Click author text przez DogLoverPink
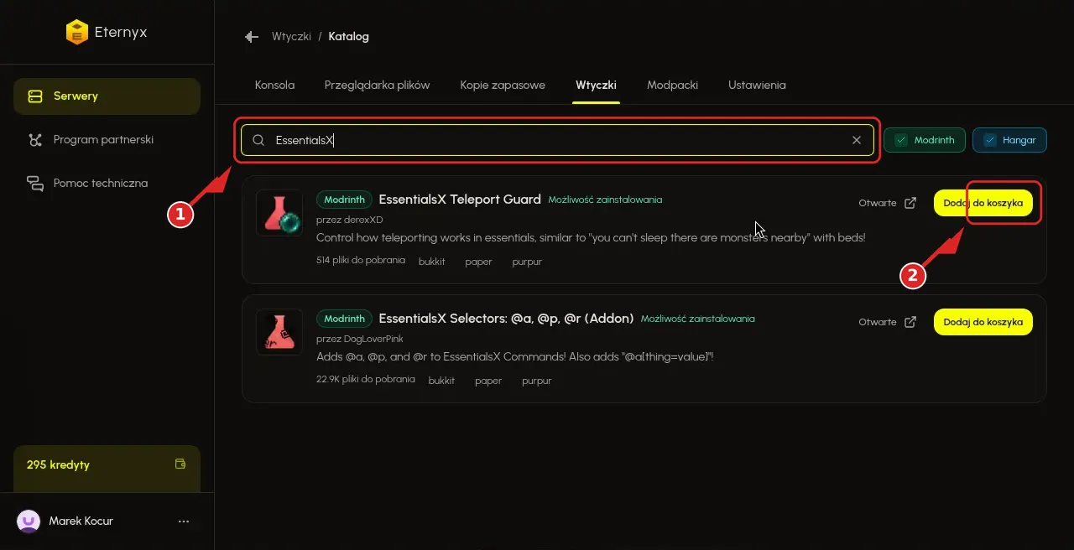 (360, 339)
